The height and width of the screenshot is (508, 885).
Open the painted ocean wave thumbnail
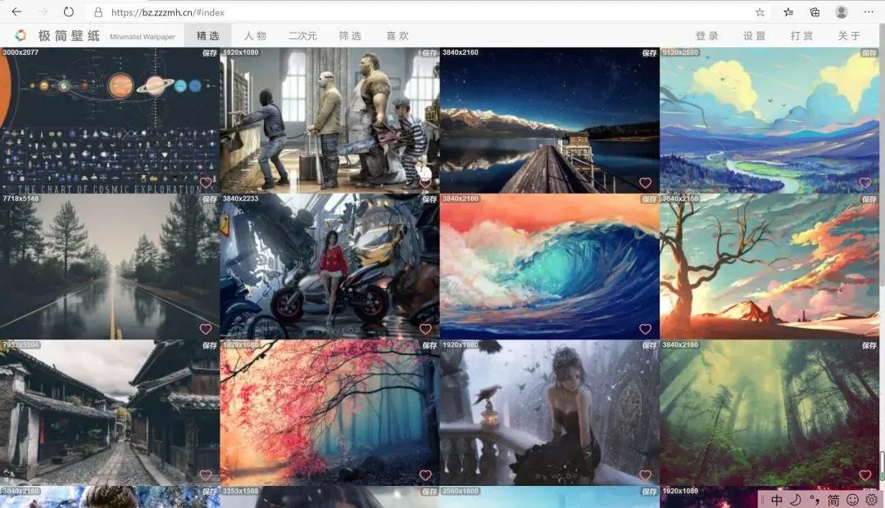549,267
